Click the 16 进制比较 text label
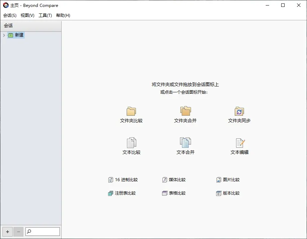The width and height of the screenshot is (307, 239). point(126,180)
